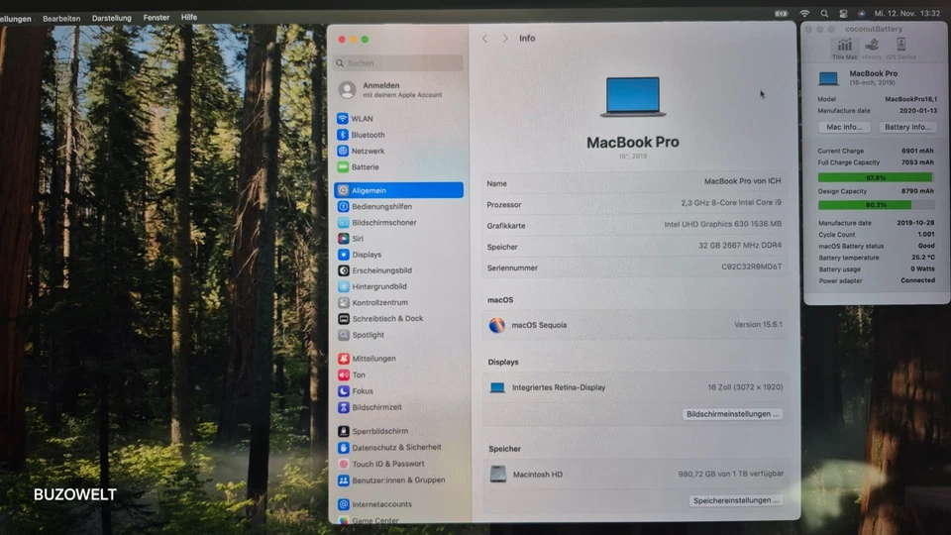
Task: Open the Fenster menu
Action: point(156,18)
